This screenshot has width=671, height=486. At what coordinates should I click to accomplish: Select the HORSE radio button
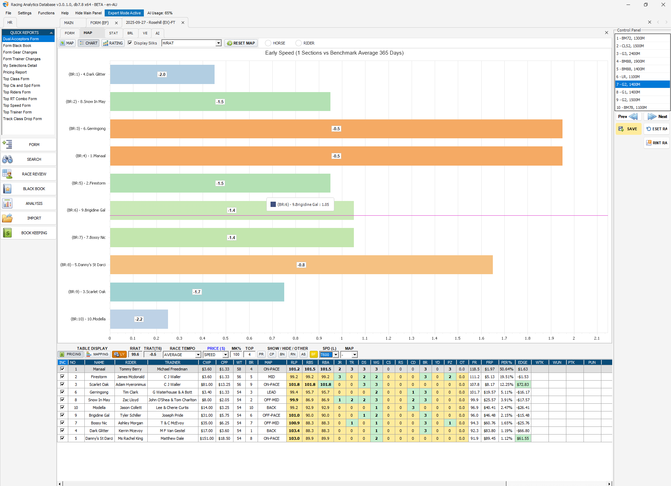[x=268, y=43]
